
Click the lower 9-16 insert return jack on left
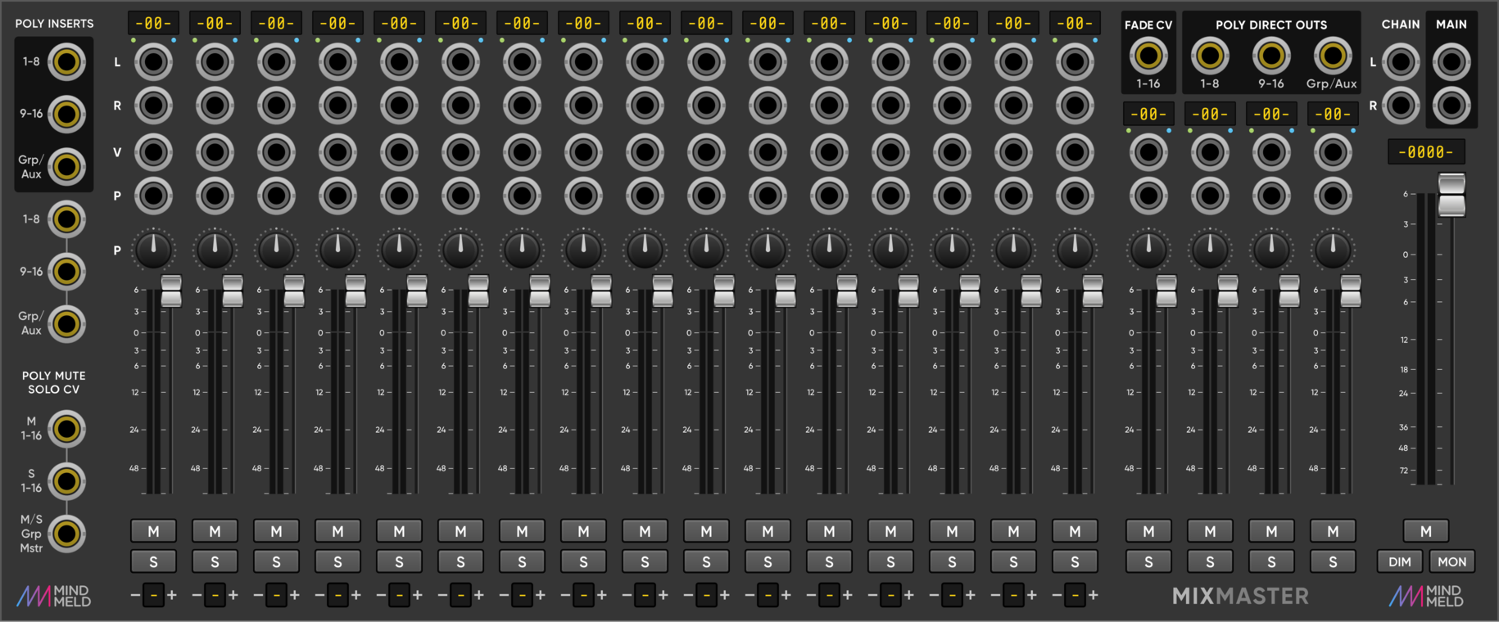66,272
